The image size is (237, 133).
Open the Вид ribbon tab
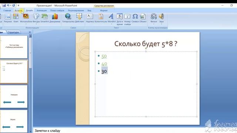pyautogui.click(x=89, y=11)
